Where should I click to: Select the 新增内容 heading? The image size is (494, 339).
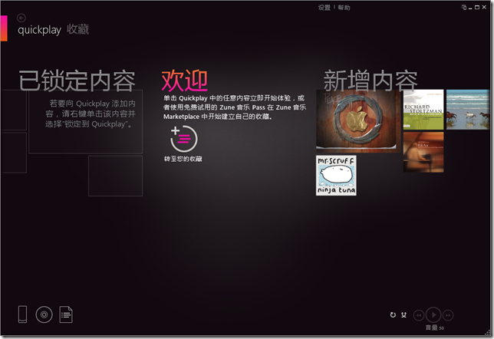click(x=370, y=81)
